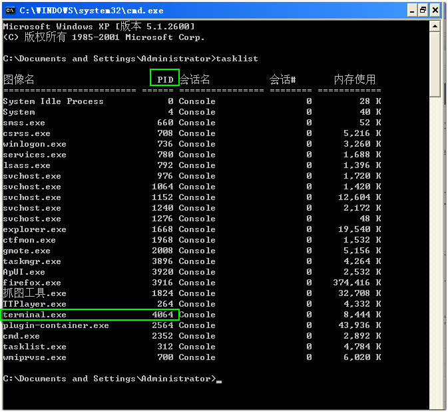Maximize the cmd.exe window
448x412 pixels.
click(x=422, y=10)
